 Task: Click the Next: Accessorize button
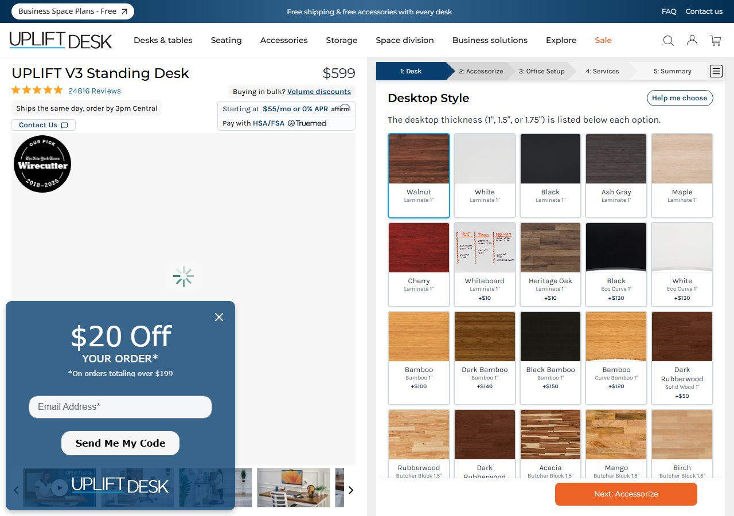coord(626,494)
